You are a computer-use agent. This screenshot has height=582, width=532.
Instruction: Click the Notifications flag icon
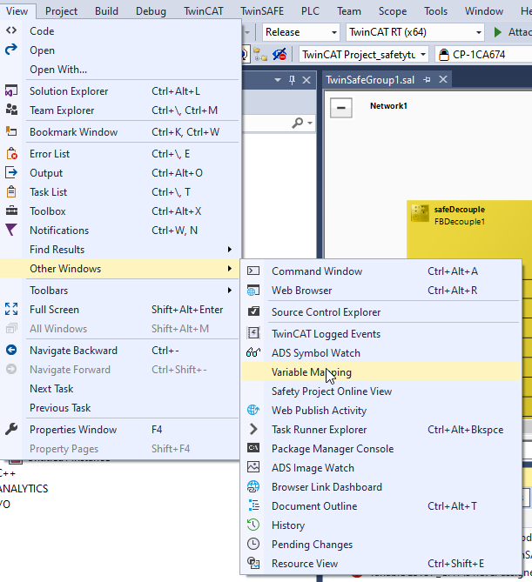click(x=11, y=230)
